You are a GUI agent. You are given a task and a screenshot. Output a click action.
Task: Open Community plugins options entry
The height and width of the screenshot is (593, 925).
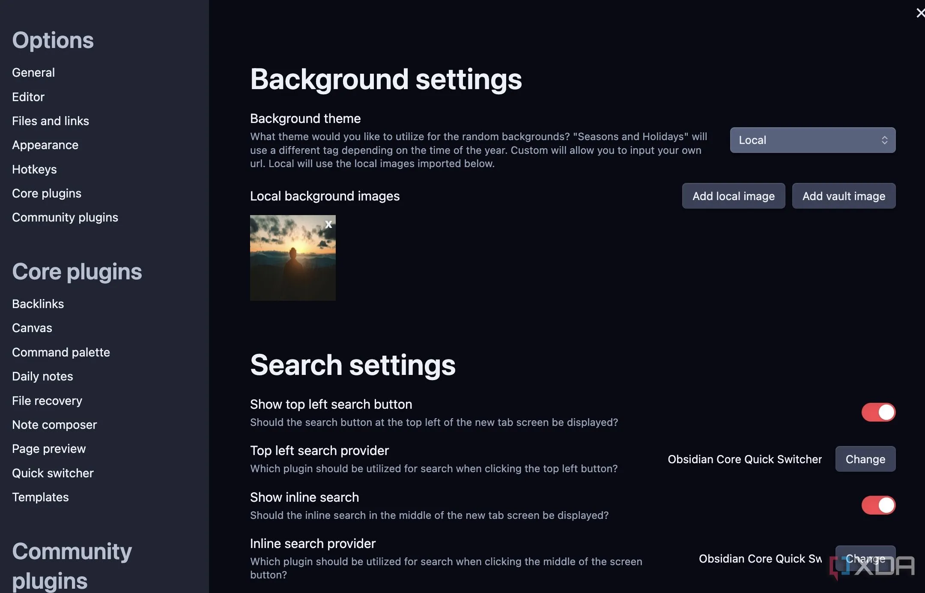65,217
